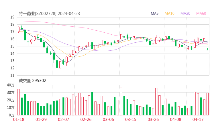Click the last small green candlestick near 14.5
The image size is (212, 126).
pos(207,49)
